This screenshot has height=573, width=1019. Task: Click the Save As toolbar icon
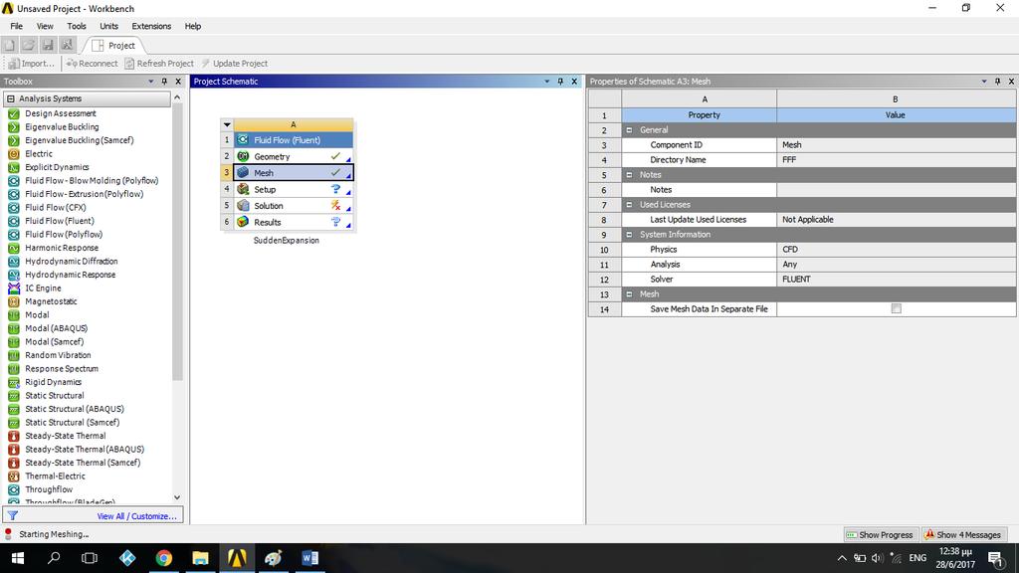67,45
